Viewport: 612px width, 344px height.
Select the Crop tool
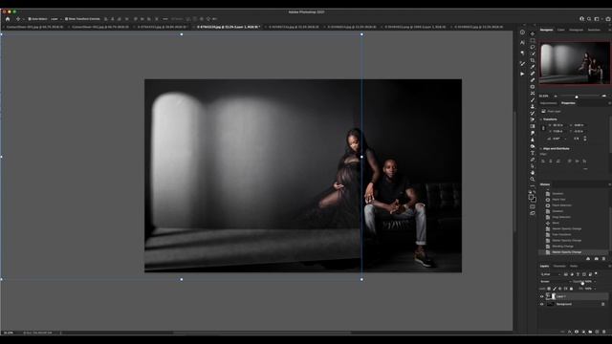click(533, 60)
